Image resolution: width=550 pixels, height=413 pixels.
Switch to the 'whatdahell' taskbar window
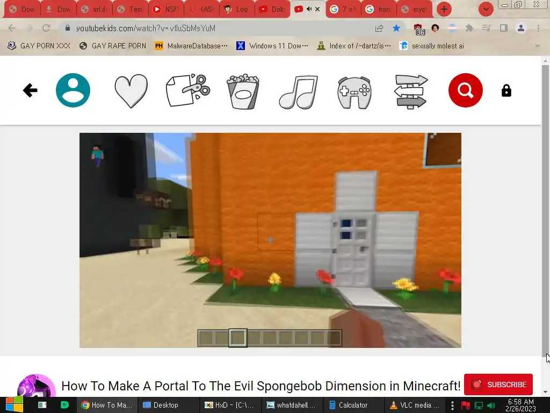[x=291, y=405]
